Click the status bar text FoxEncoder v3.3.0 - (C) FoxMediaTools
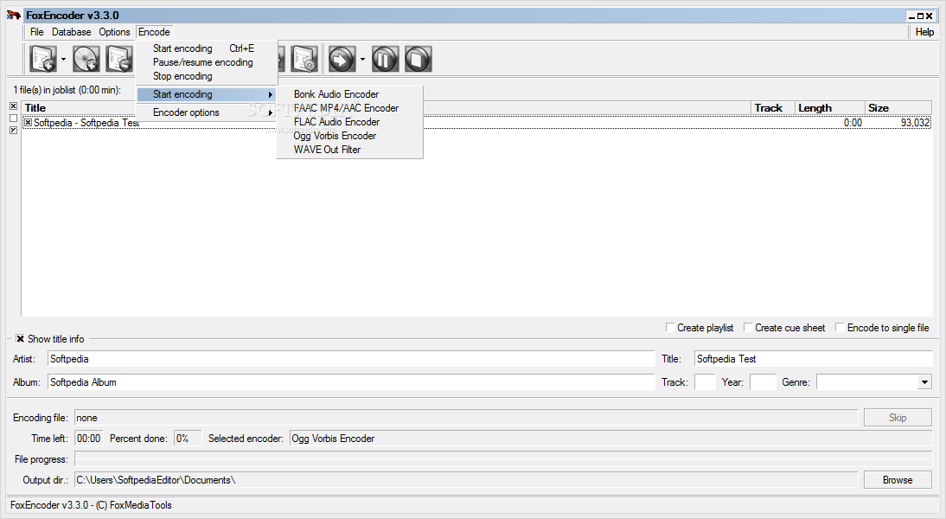 91,505
